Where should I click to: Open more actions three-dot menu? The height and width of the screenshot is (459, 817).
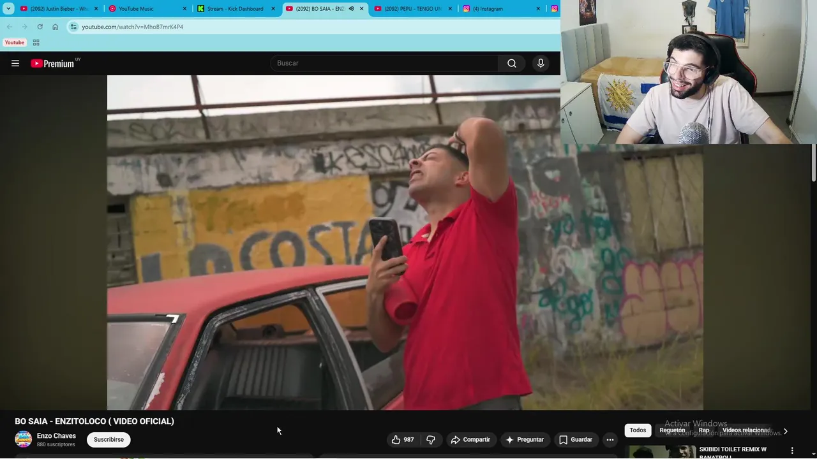tap(610, 439)
